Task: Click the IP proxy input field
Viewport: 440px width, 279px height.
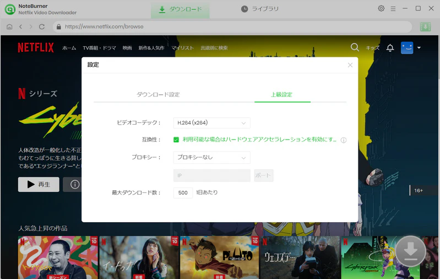Action: click(212, 175)
